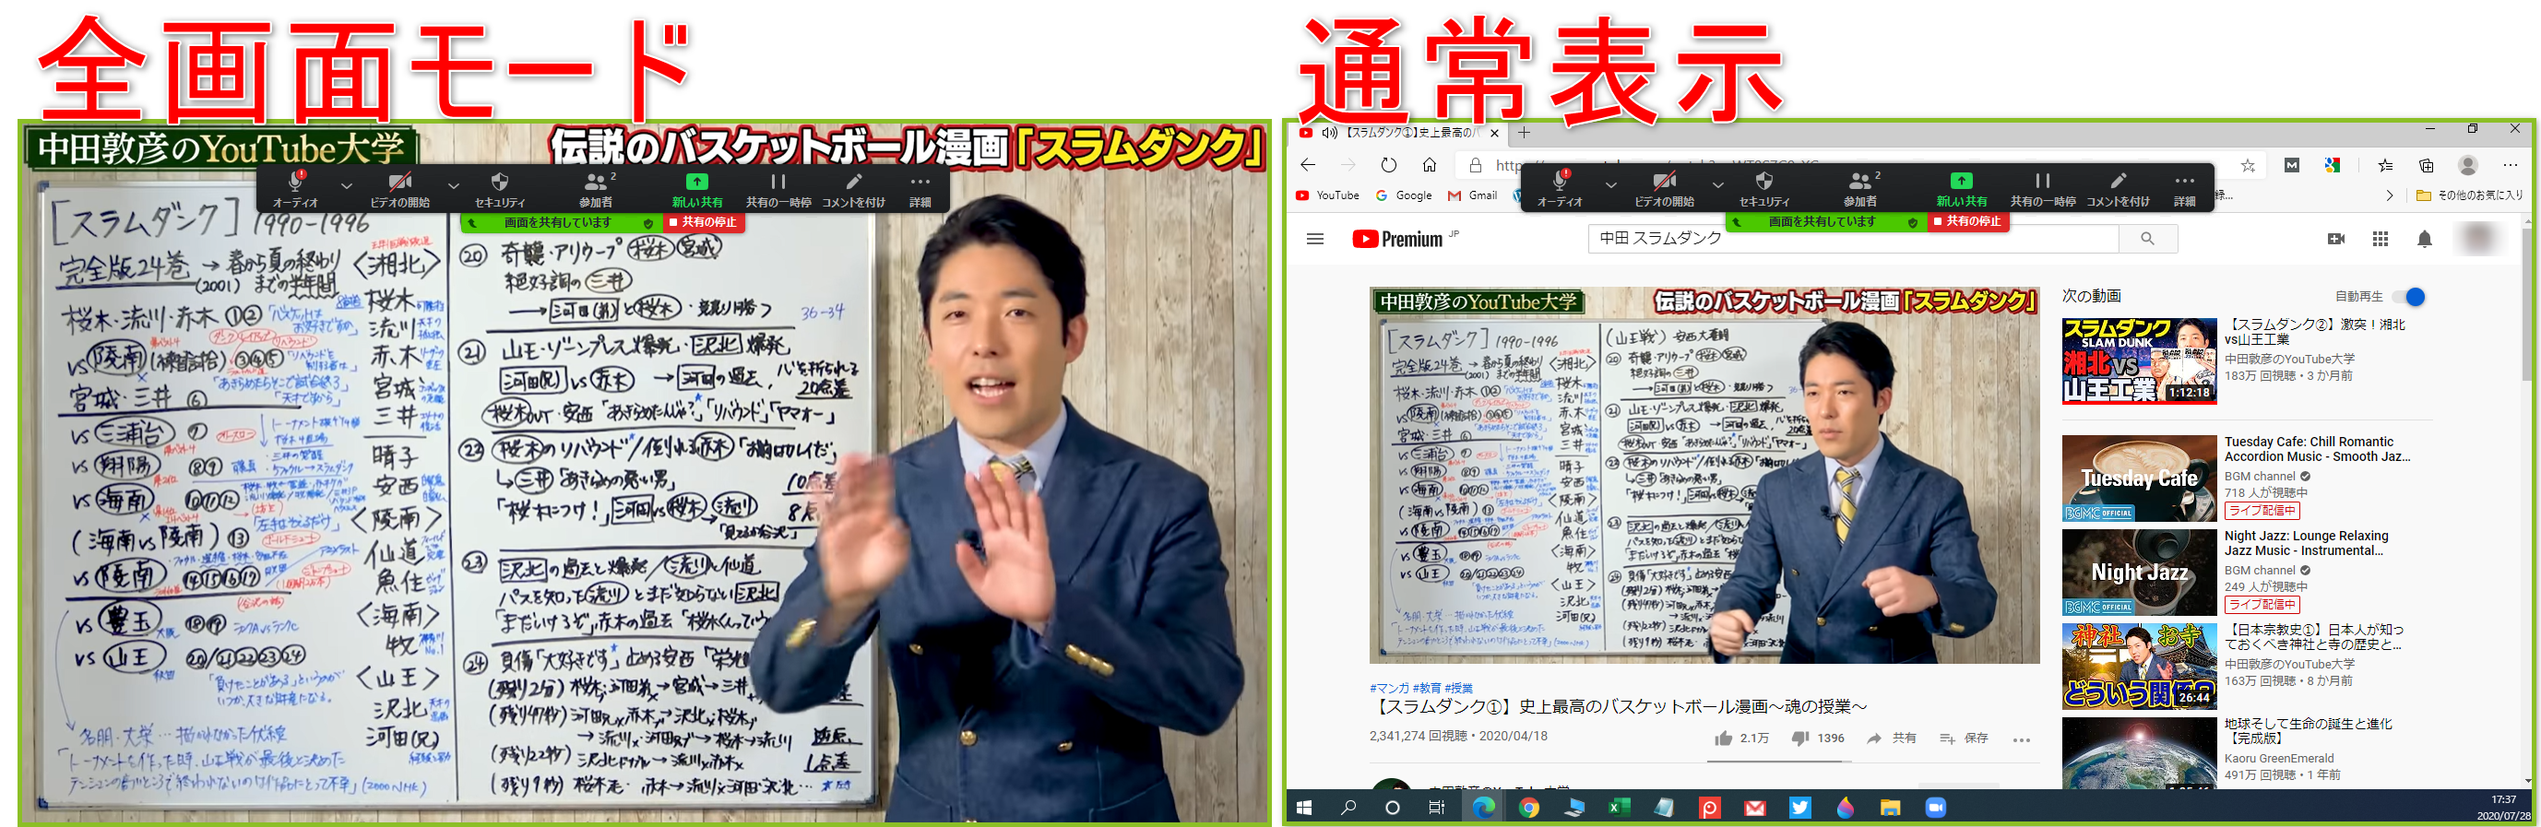Image resolution: width=2541 pixels, height=827 pixels.
Task: Open Edge Collections icon
Action: [2427, 166]
